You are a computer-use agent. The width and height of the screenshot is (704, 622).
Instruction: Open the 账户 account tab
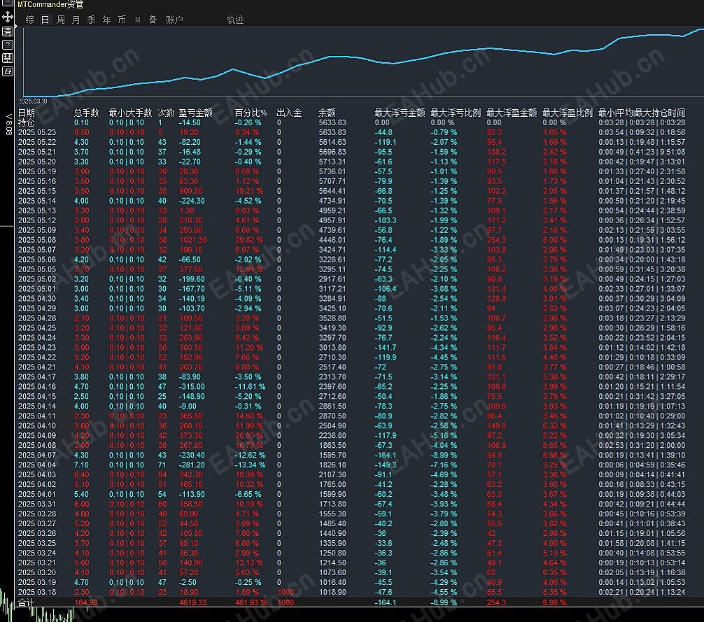coord(174,20)
